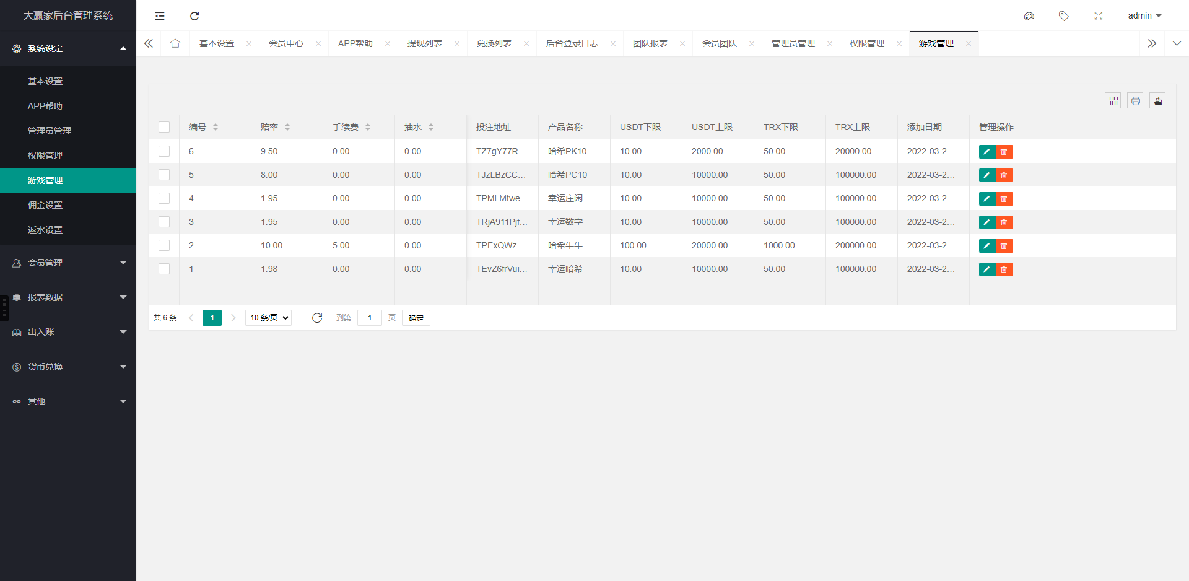The image size is (1189, 581).
Task: Go to the home tab icon
Action: (x=175, y=43)
